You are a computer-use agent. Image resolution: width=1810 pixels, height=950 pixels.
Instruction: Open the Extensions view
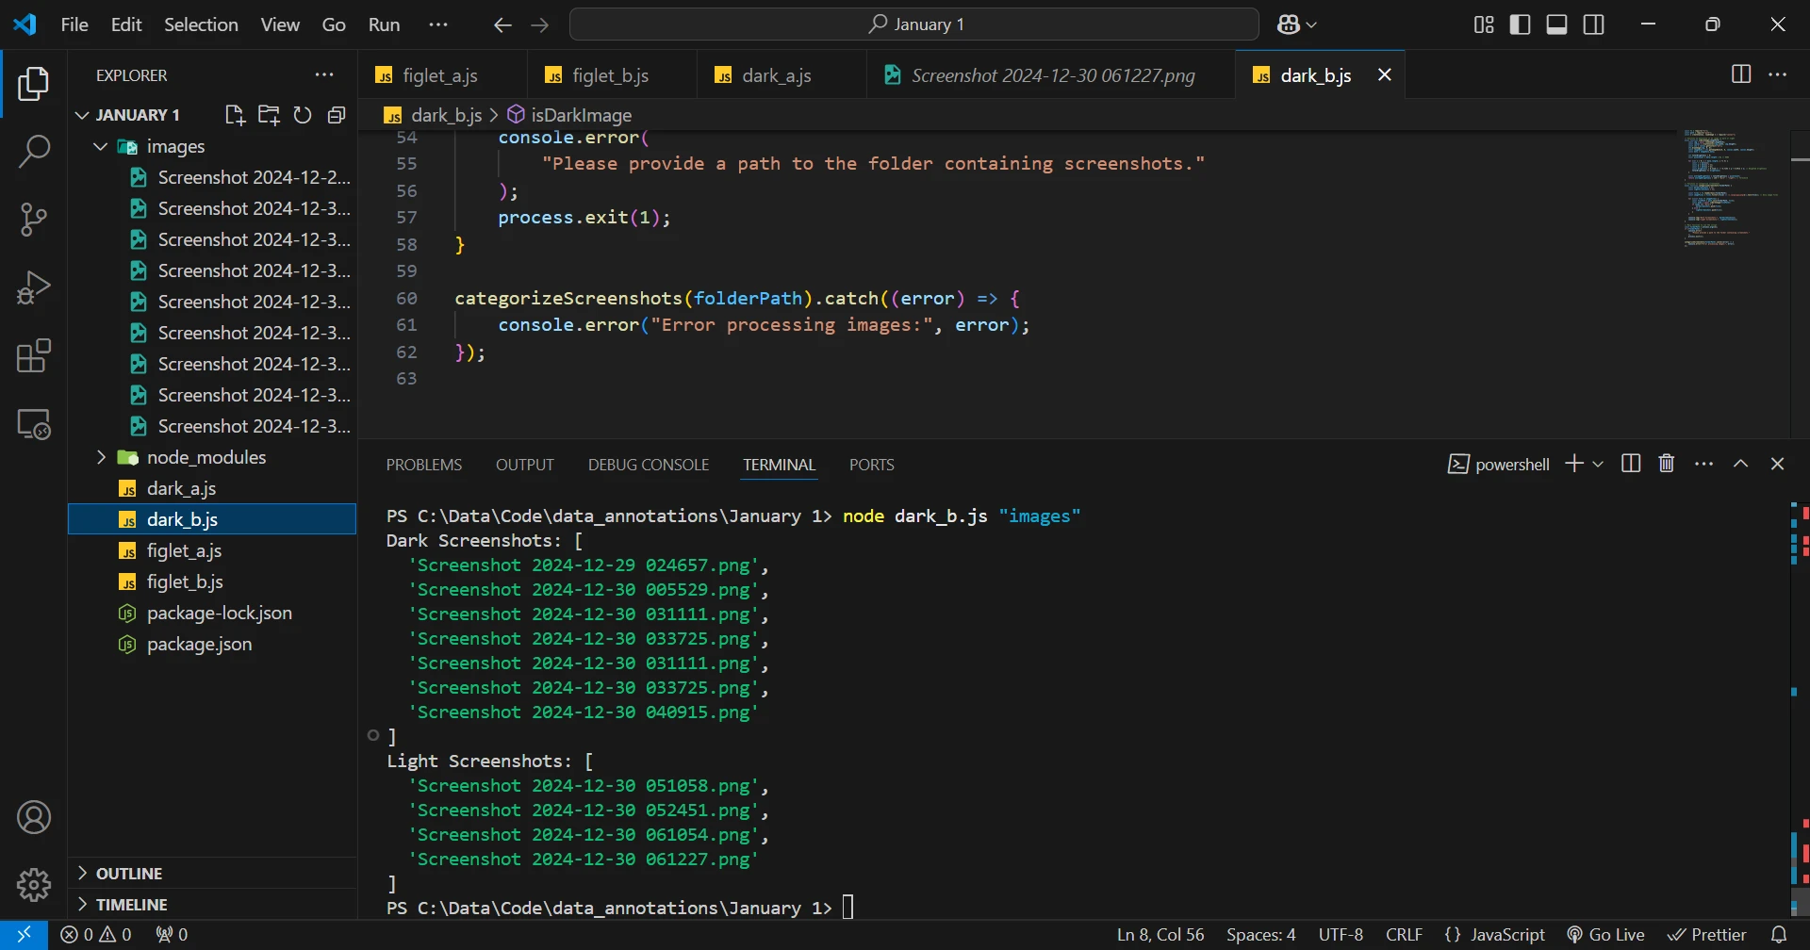click(x=34, y=356)
